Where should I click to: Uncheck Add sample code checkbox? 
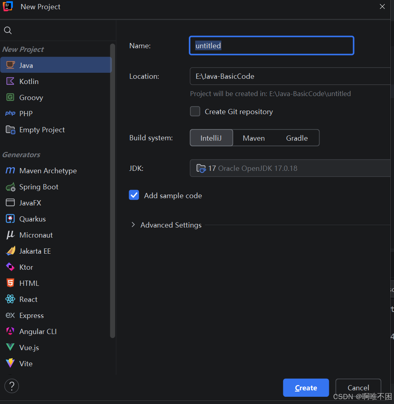134,195
